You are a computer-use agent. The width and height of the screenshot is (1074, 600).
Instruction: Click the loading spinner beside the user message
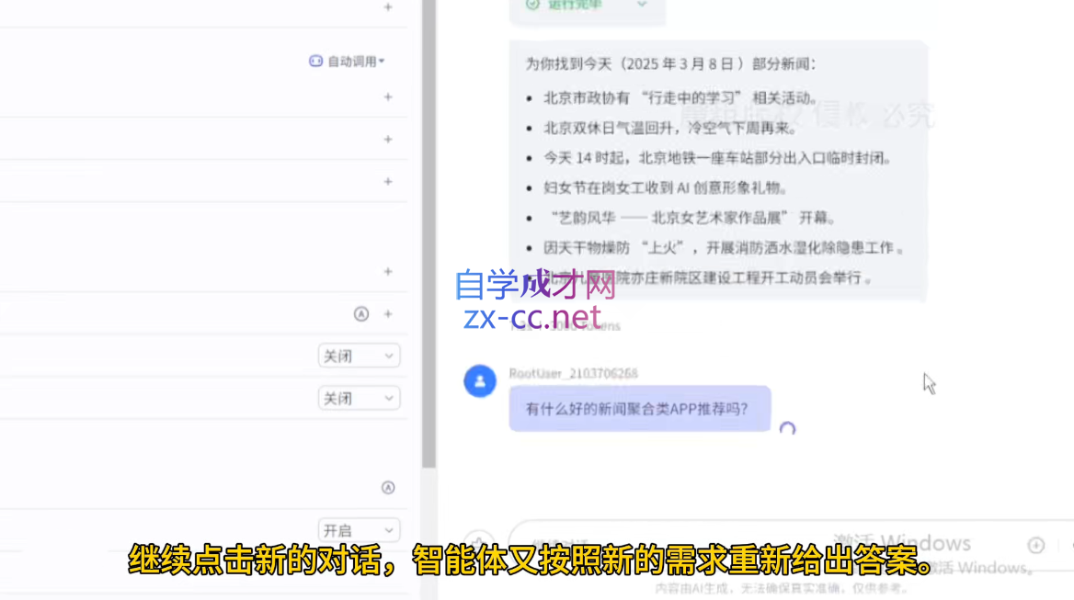pos(787,428)
